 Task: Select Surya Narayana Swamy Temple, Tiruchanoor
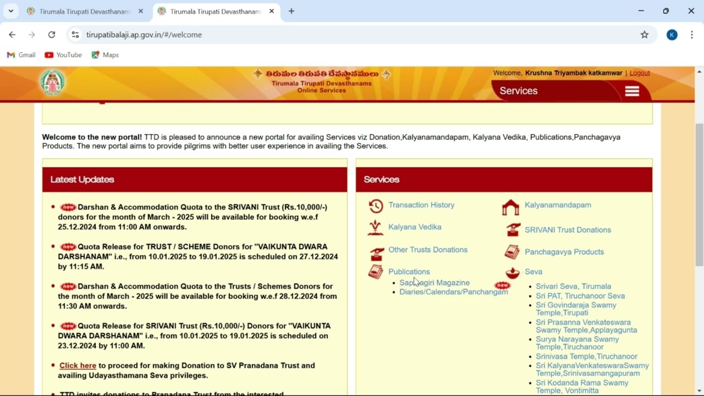(577, 343)
